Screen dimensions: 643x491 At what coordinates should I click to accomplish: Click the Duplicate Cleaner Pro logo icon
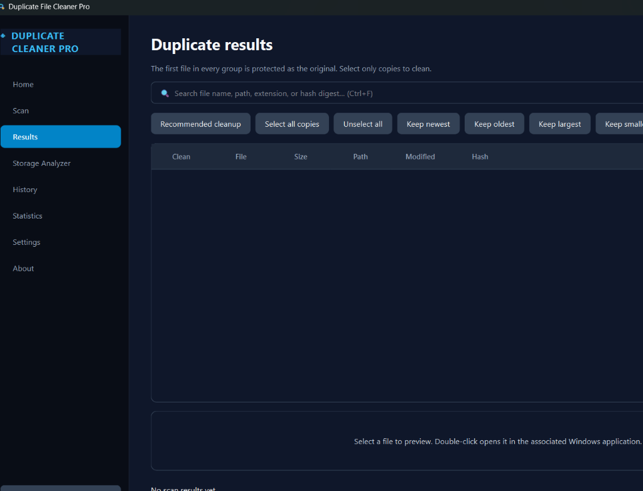(3, 36)
